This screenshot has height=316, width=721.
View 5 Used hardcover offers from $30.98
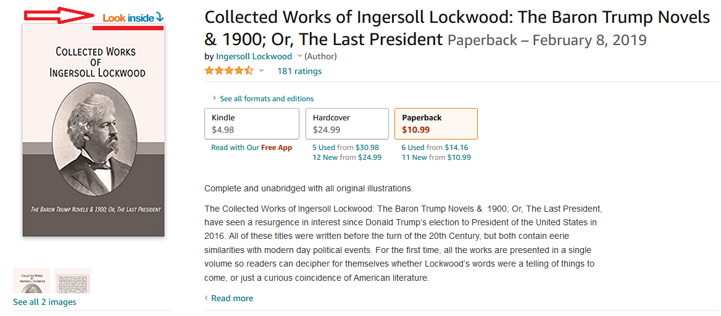point(345,148)
